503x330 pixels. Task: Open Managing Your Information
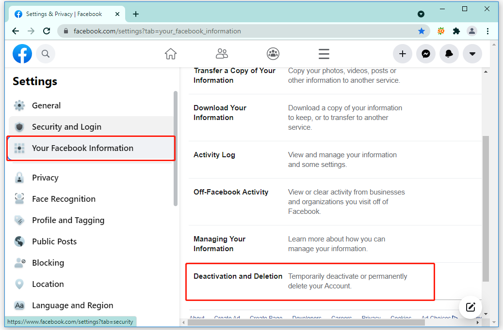[335, 244]
